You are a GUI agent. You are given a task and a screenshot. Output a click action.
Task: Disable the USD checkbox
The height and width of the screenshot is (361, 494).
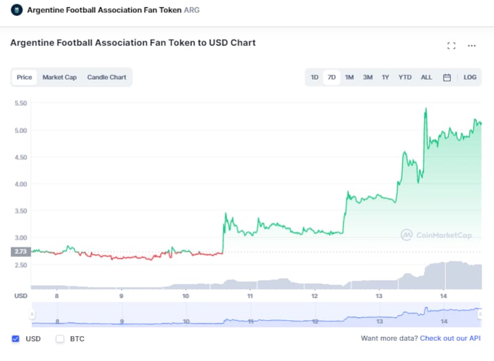click(x=15, y=339)
